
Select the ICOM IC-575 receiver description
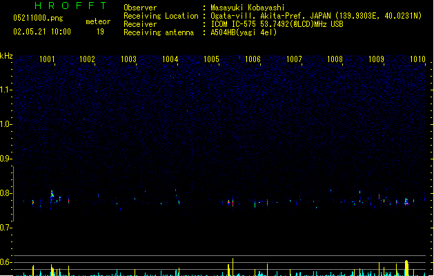click(x=277, y=24)
